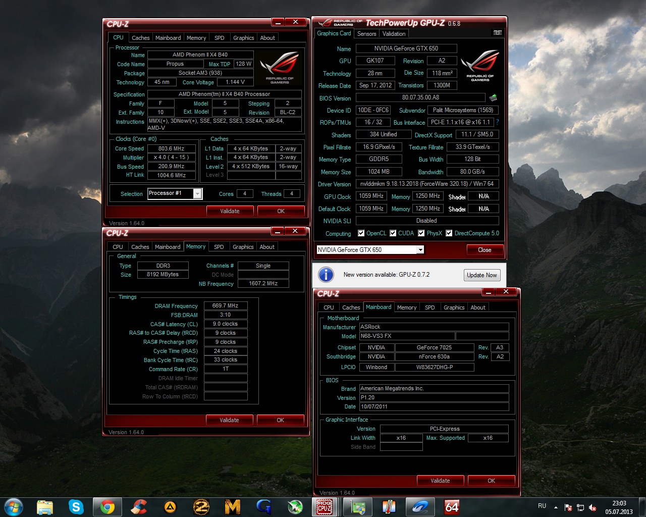The height and width of the screenshot is (517, 646).
Task: Switch to the Sensors tab in GPU-Z
Action: click(366, 34)
